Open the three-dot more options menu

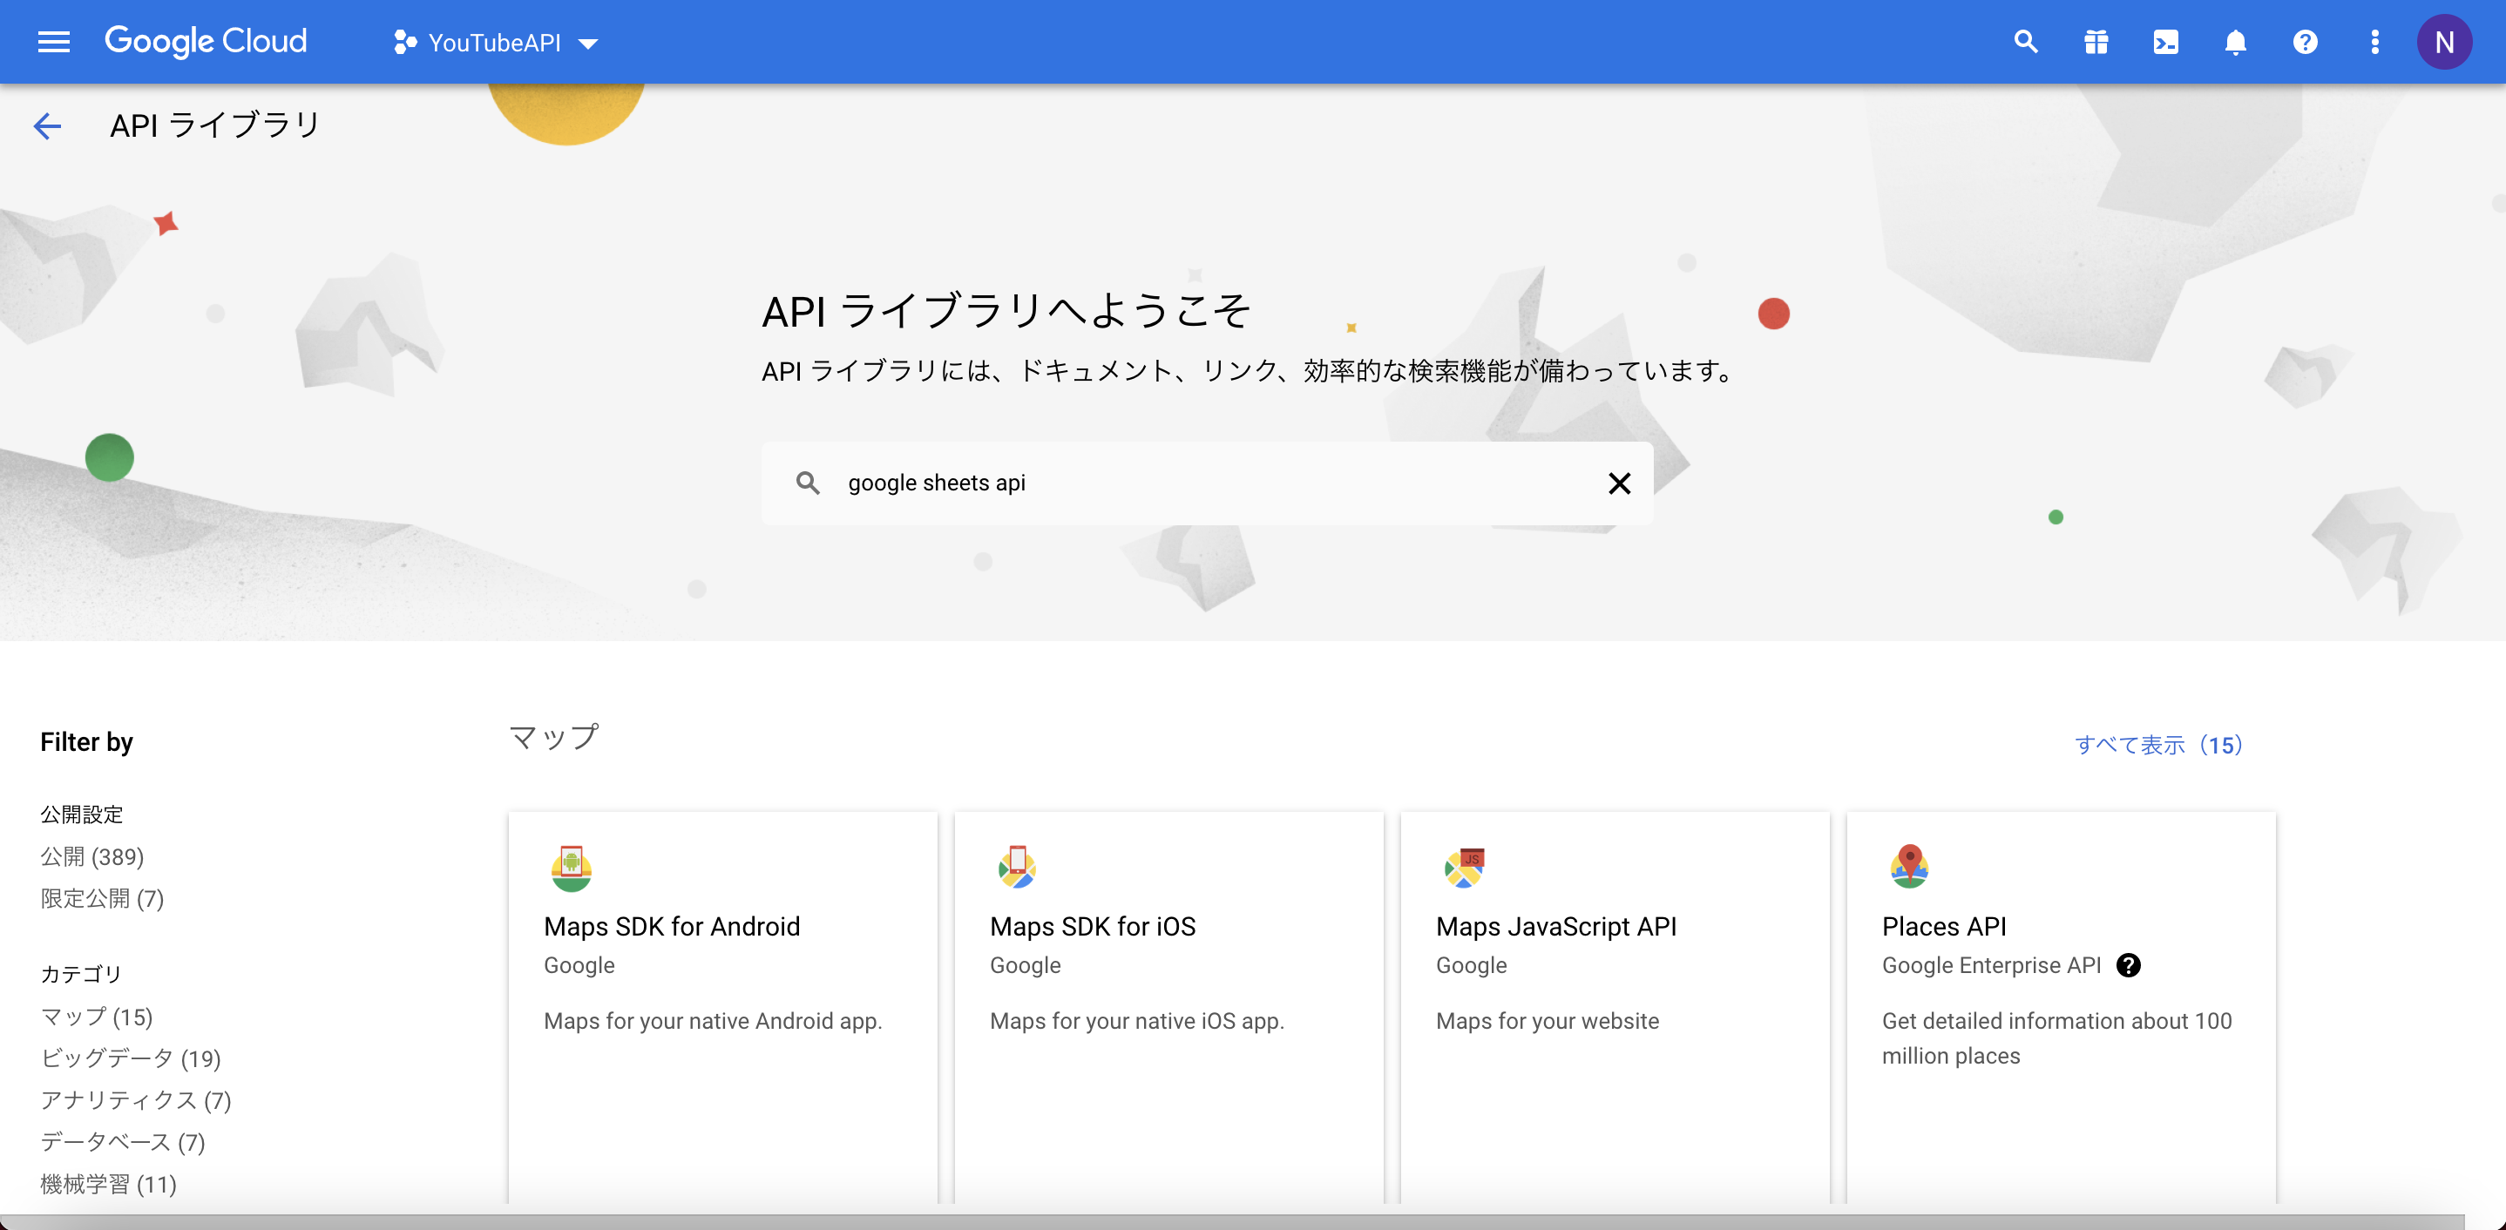(2374, 42)
